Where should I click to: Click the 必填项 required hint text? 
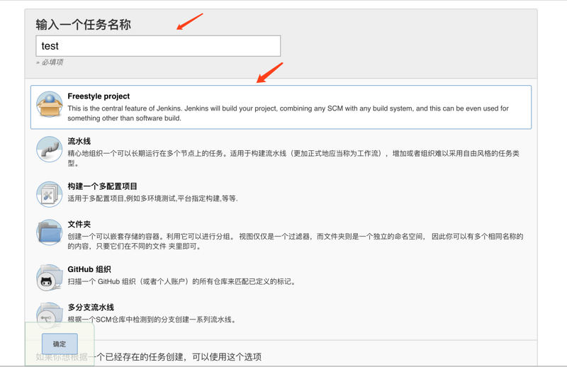[50, 62]
